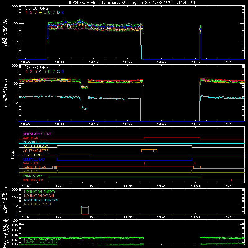Click the FRONT SEGMENTS counts/s axis title

5,32
